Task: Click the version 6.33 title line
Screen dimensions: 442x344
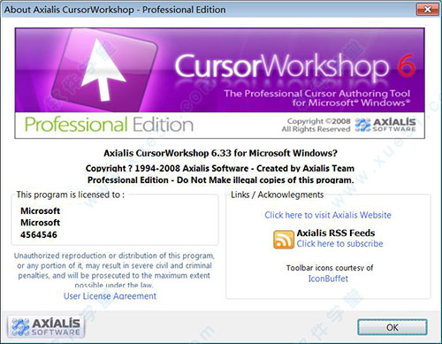Action: coord(220,153)
